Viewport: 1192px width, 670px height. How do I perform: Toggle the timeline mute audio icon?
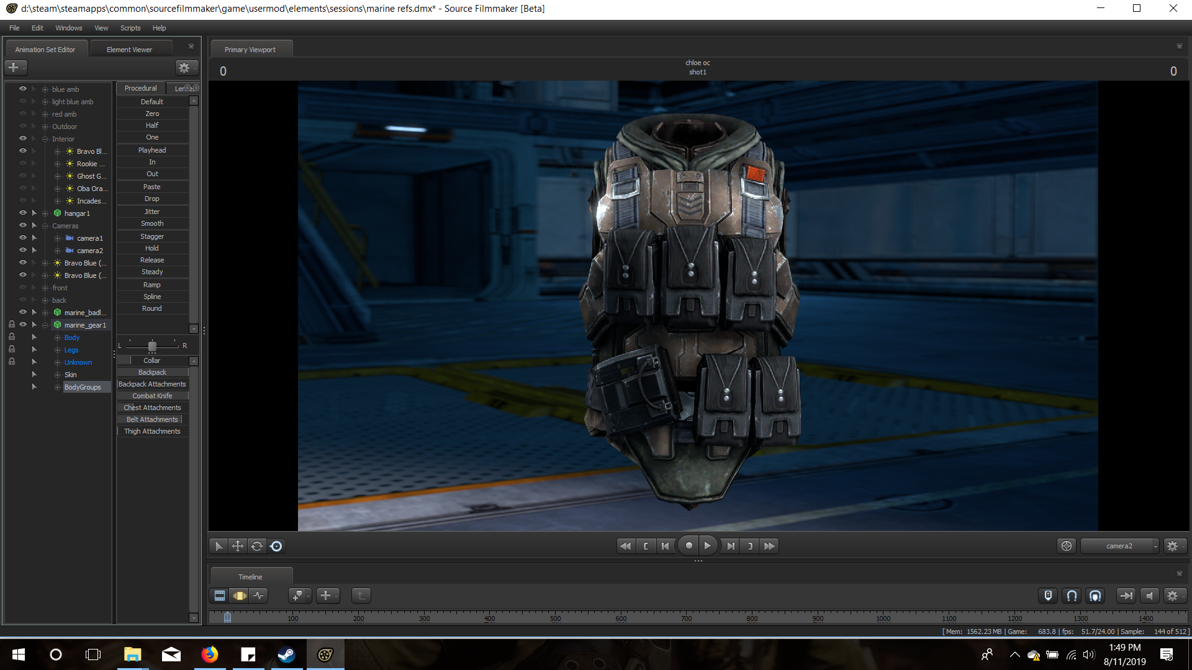1149,596
